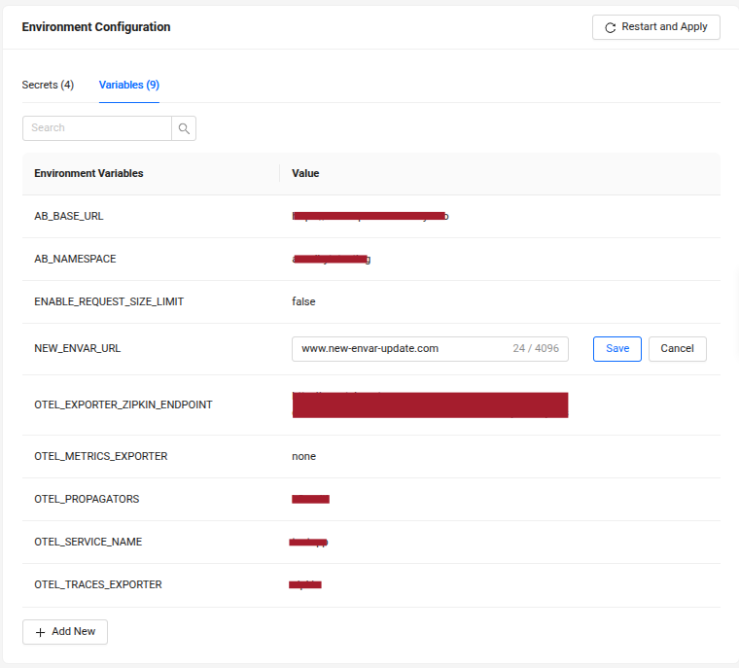This screenshot has width=739, height=668.
Task: Click the magnifier search icon button
Action: pyautogui.click(x=184, y=128)
